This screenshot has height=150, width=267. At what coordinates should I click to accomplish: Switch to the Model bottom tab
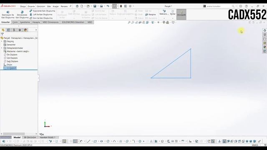point(17,137)
